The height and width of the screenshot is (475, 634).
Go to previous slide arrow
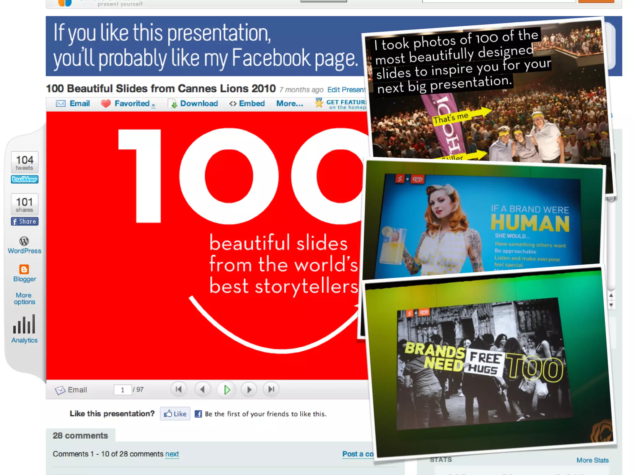coord(203,389)
